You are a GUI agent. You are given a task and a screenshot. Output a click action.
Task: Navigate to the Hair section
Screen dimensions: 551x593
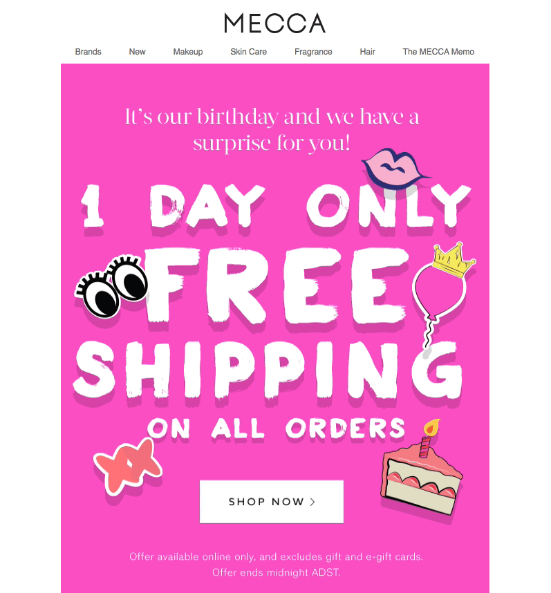tap(367, 52)
